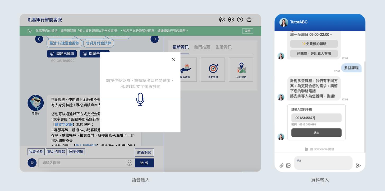Screen dimensions: 385x191
Task: Click 回主選單 shortcut button
Action: point(76,152)
